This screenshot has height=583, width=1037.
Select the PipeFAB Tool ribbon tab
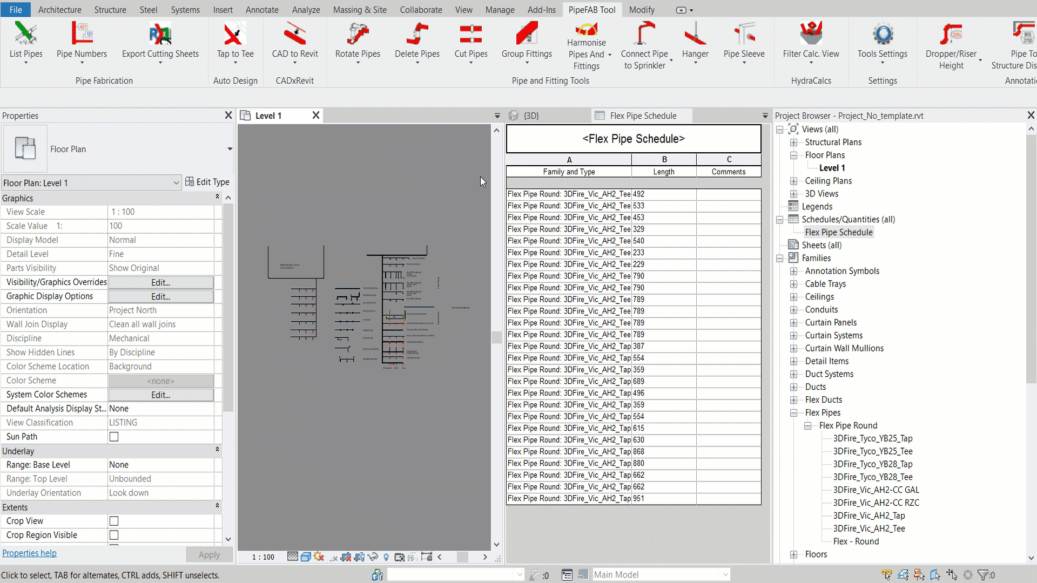click(x=591, y=10)
